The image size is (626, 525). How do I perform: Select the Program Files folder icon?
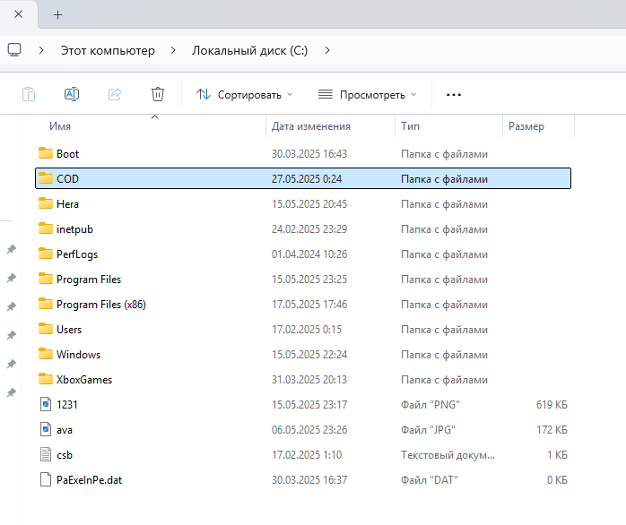pos(46,279)
